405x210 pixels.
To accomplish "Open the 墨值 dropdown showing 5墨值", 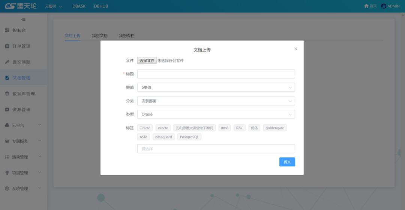I will [x=216, y=87].
